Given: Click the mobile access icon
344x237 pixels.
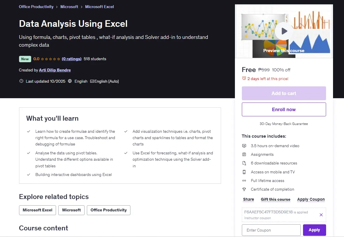Looking at the screenshot, I should (x=244, y=172).
